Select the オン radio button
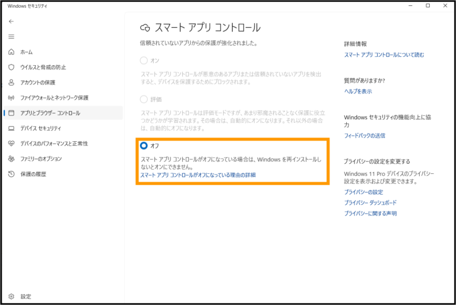456x305 pixels. tap(144, 61)
